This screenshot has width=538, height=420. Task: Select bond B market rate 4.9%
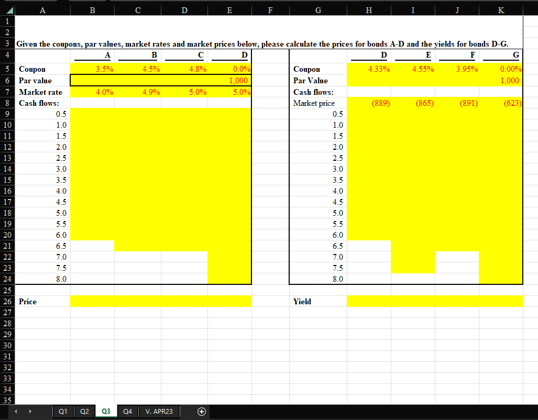tap(138, 92)
